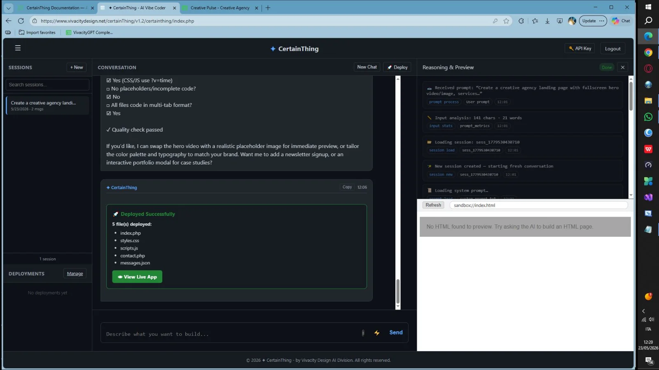Screen dimensions: 659x370
Task: View site information lock icon
Action: 35,21
